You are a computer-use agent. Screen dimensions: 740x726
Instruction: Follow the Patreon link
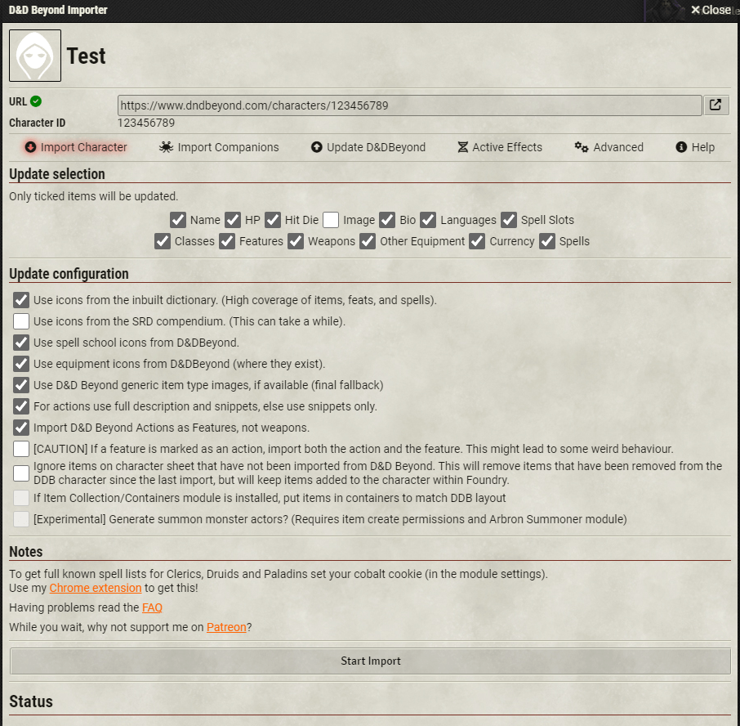[x=226, y=627]
